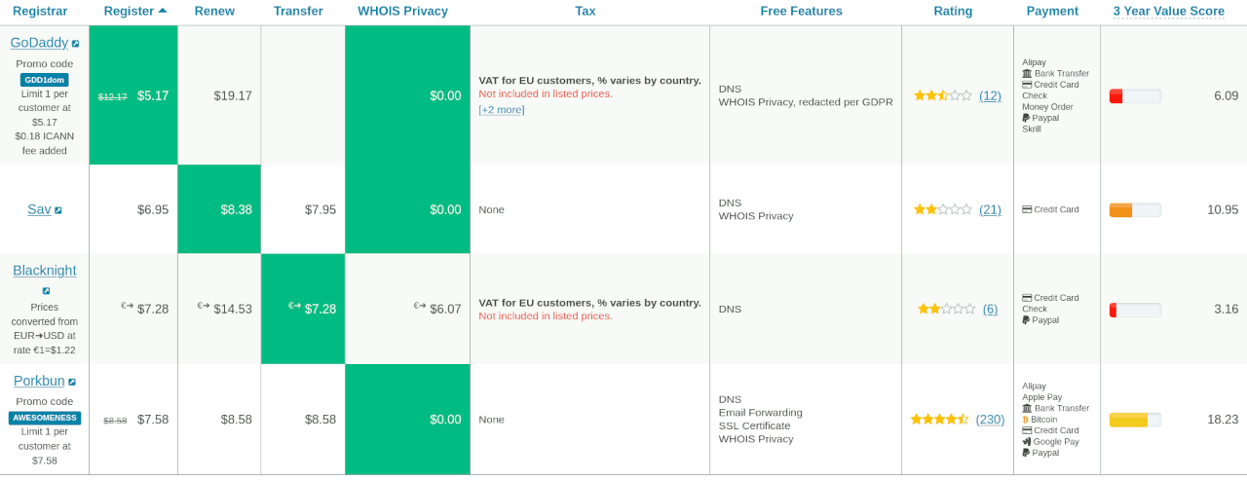1247x480 pixels.
Task: Expand the "+2 more" tax notes
Action: 501,110
